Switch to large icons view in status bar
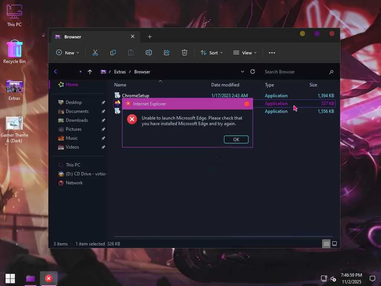This screenshot has width=381, height=286. pos(334,244)
